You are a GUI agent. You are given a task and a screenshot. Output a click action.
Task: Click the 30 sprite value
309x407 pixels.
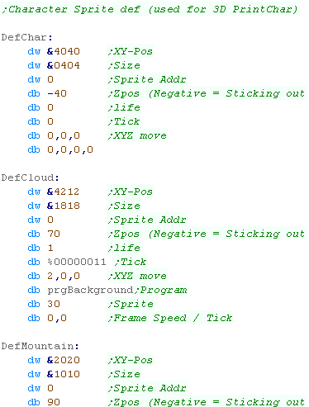(54, 304)
